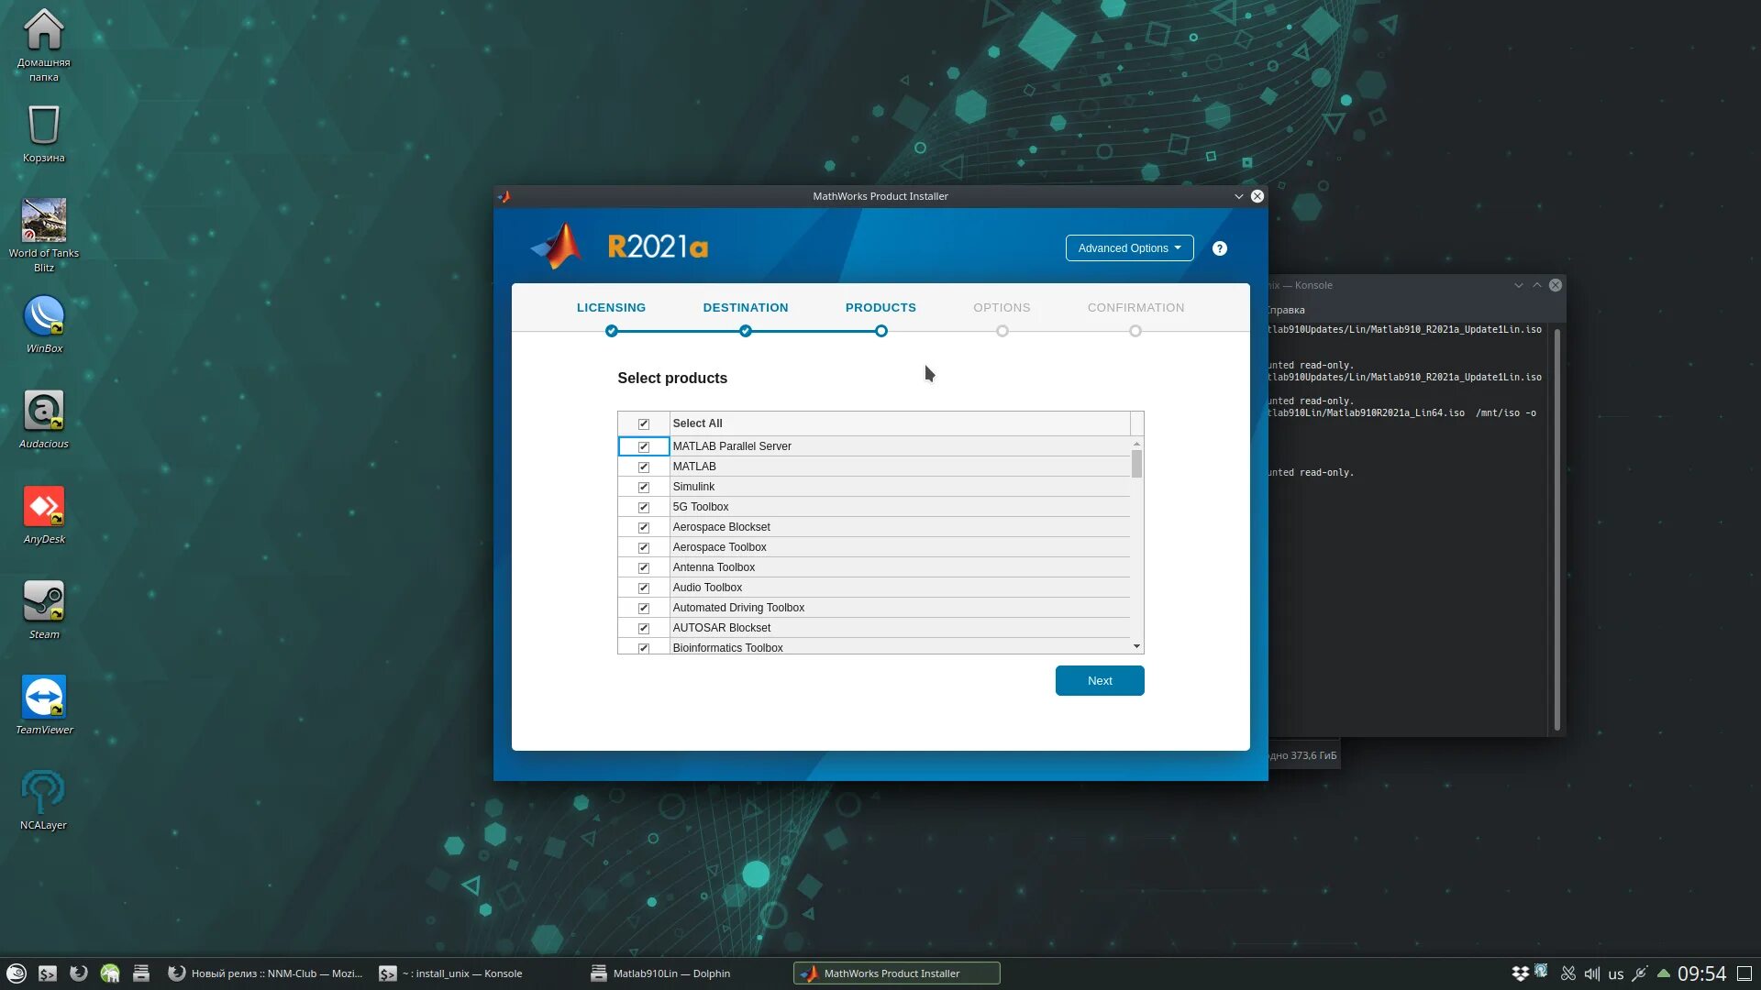Viewport: 1761px width, 990px height.
Task: Click show desktop icon at panel end
Action: [x=1744, y=973]
